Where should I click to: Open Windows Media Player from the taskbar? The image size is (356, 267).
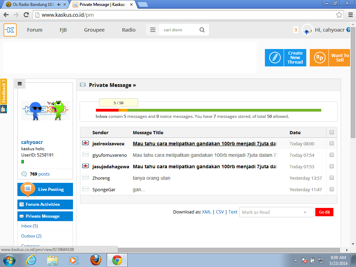tap(74, 260)
